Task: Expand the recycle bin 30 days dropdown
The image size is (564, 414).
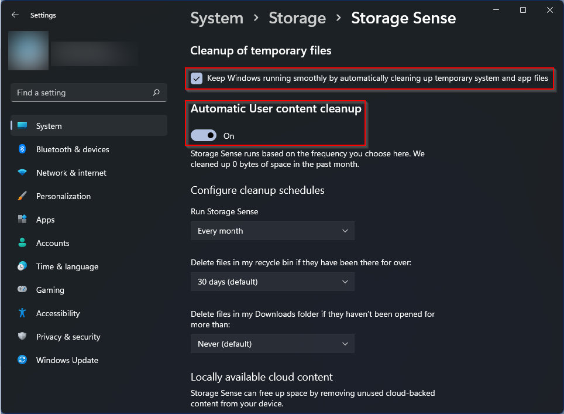Action: (273, 282)
